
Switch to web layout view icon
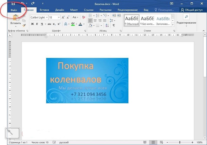pos(161,142)
